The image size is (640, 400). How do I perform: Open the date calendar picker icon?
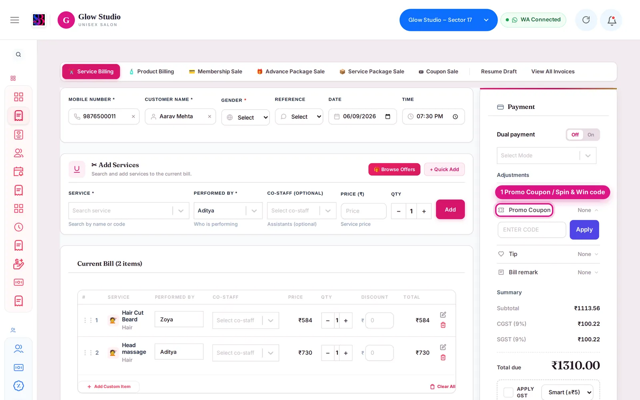tap(388, 116)
